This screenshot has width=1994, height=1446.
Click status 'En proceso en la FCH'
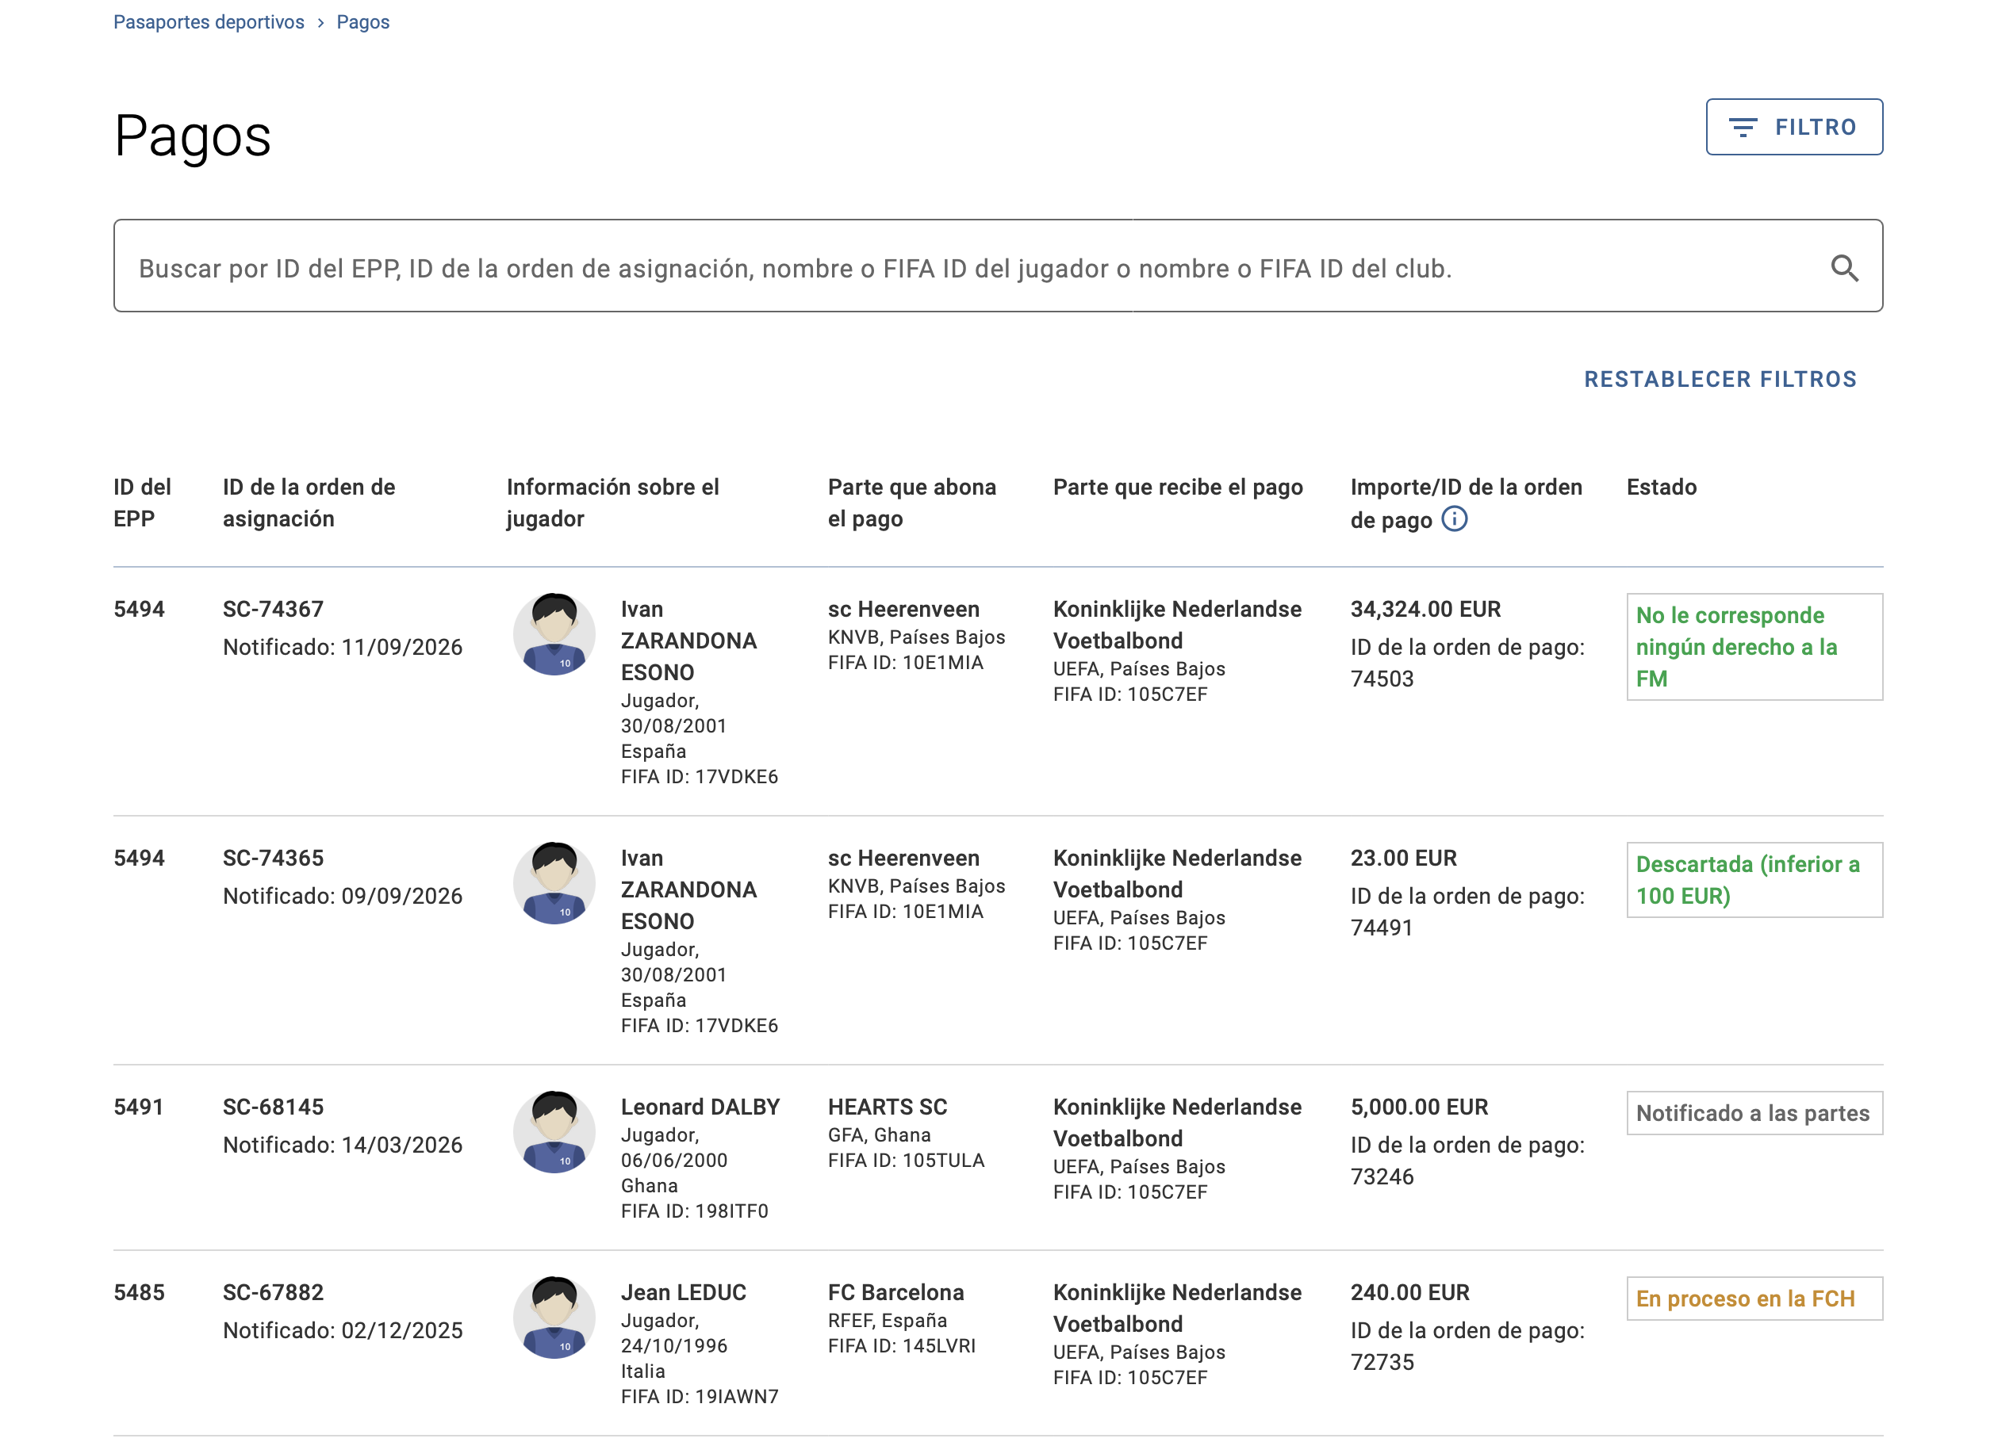click(x=1754, y=1299)
